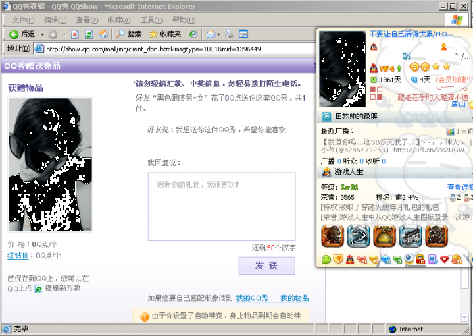Click the video icon beside 1天前
Image resolution: width=473 pixels, height=336 pixels.
(x=451, y=132)
